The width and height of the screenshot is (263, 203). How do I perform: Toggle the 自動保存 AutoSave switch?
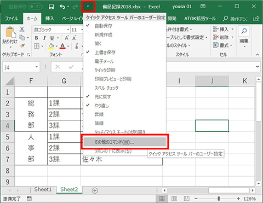[x=36, y=7]
